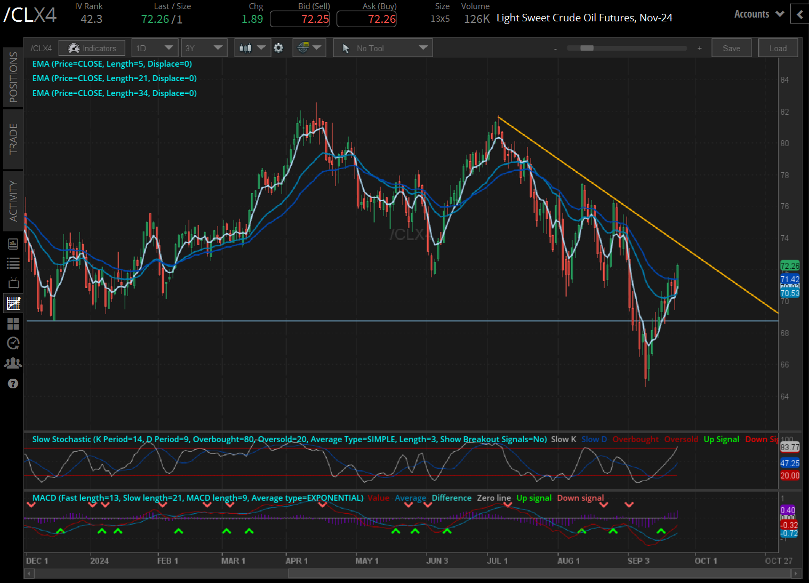Click the Save chart button
The width and height of the screenshot is (809, 583).
click(731, 48)
